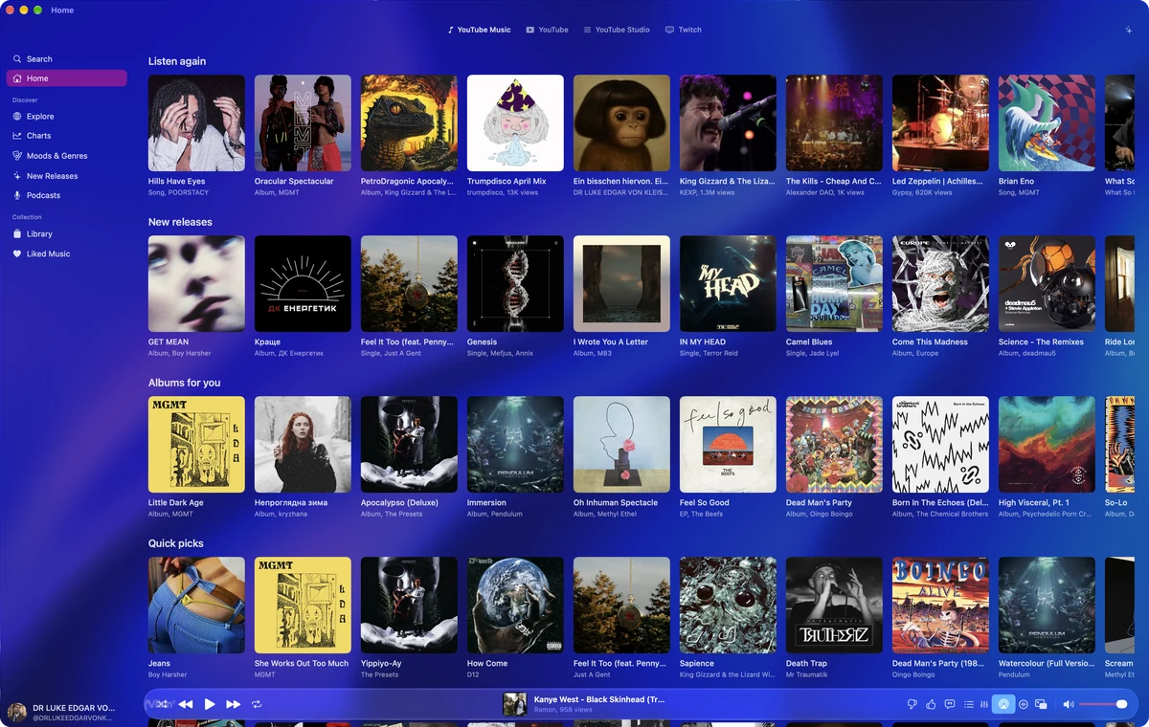Viewport: 1149px width, 727px height.
Task: Click the circular icon beside AirPlay
Action: 1024,704
